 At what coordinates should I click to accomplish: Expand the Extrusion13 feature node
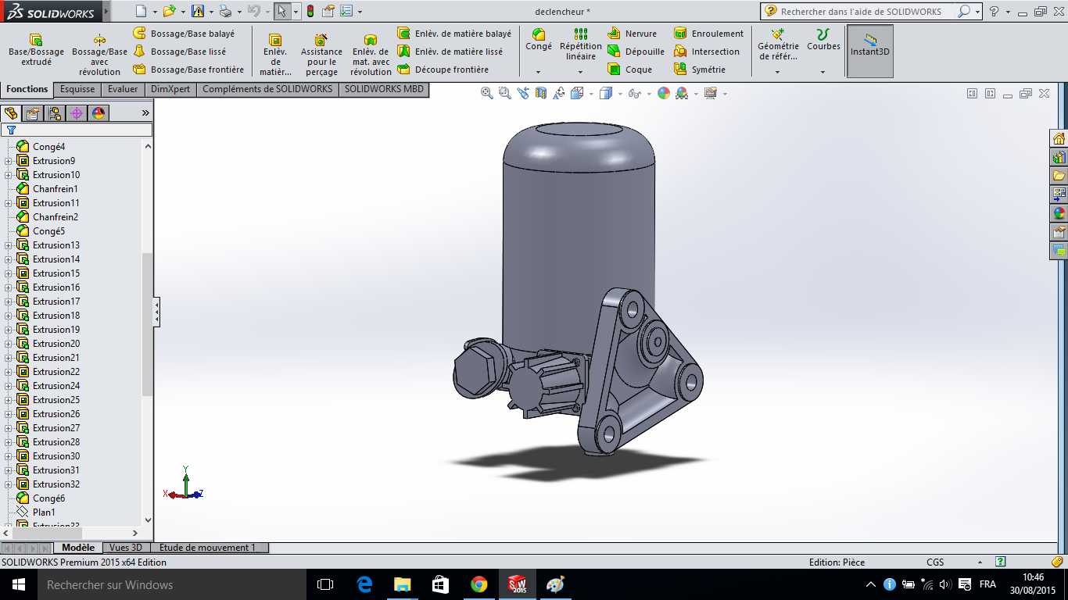pos(9,245)
